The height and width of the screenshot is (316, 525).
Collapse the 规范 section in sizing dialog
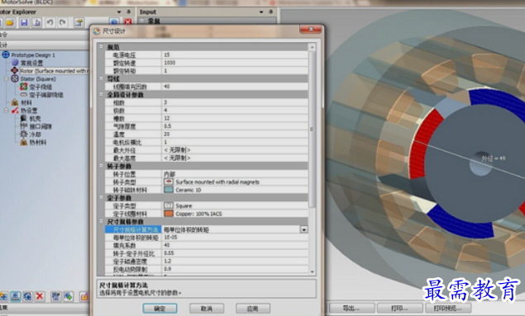[x=101, y=47]
